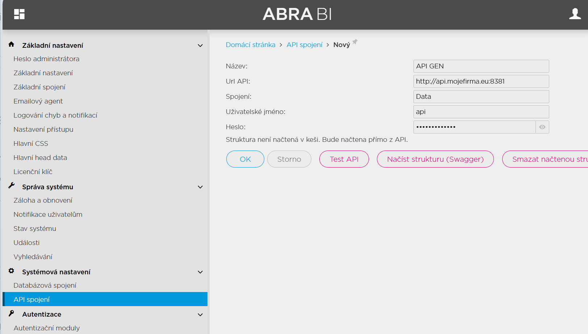Collapse the Systémová nastavení section

(200, 272)
